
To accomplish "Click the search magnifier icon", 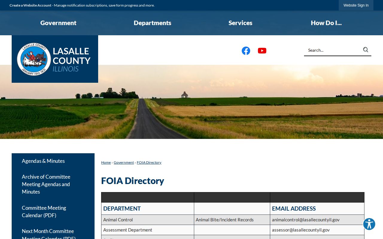I will (366, 50).
